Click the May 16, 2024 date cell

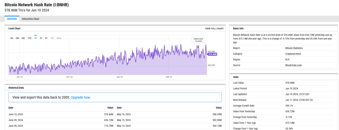click(124, 114)
